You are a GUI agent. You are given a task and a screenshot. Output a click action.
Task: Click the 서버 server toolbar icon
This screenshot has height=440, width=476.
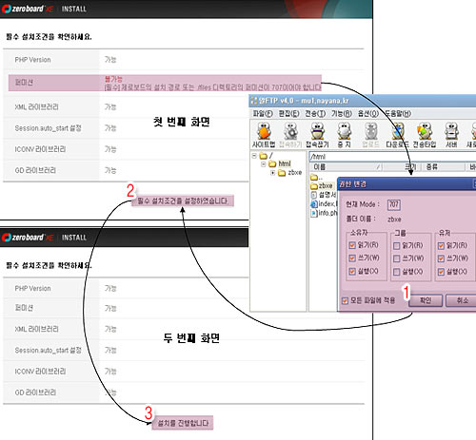451,135
